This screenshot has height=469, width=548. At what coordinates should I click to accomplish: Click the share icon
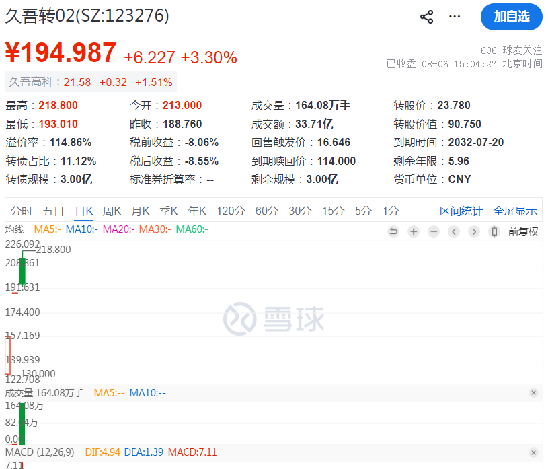[x=426, y=17]
